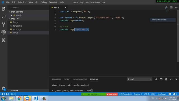179x101 pixels.
Task: Open File Explorer from taskbar
Action: (x=11, y=98)
